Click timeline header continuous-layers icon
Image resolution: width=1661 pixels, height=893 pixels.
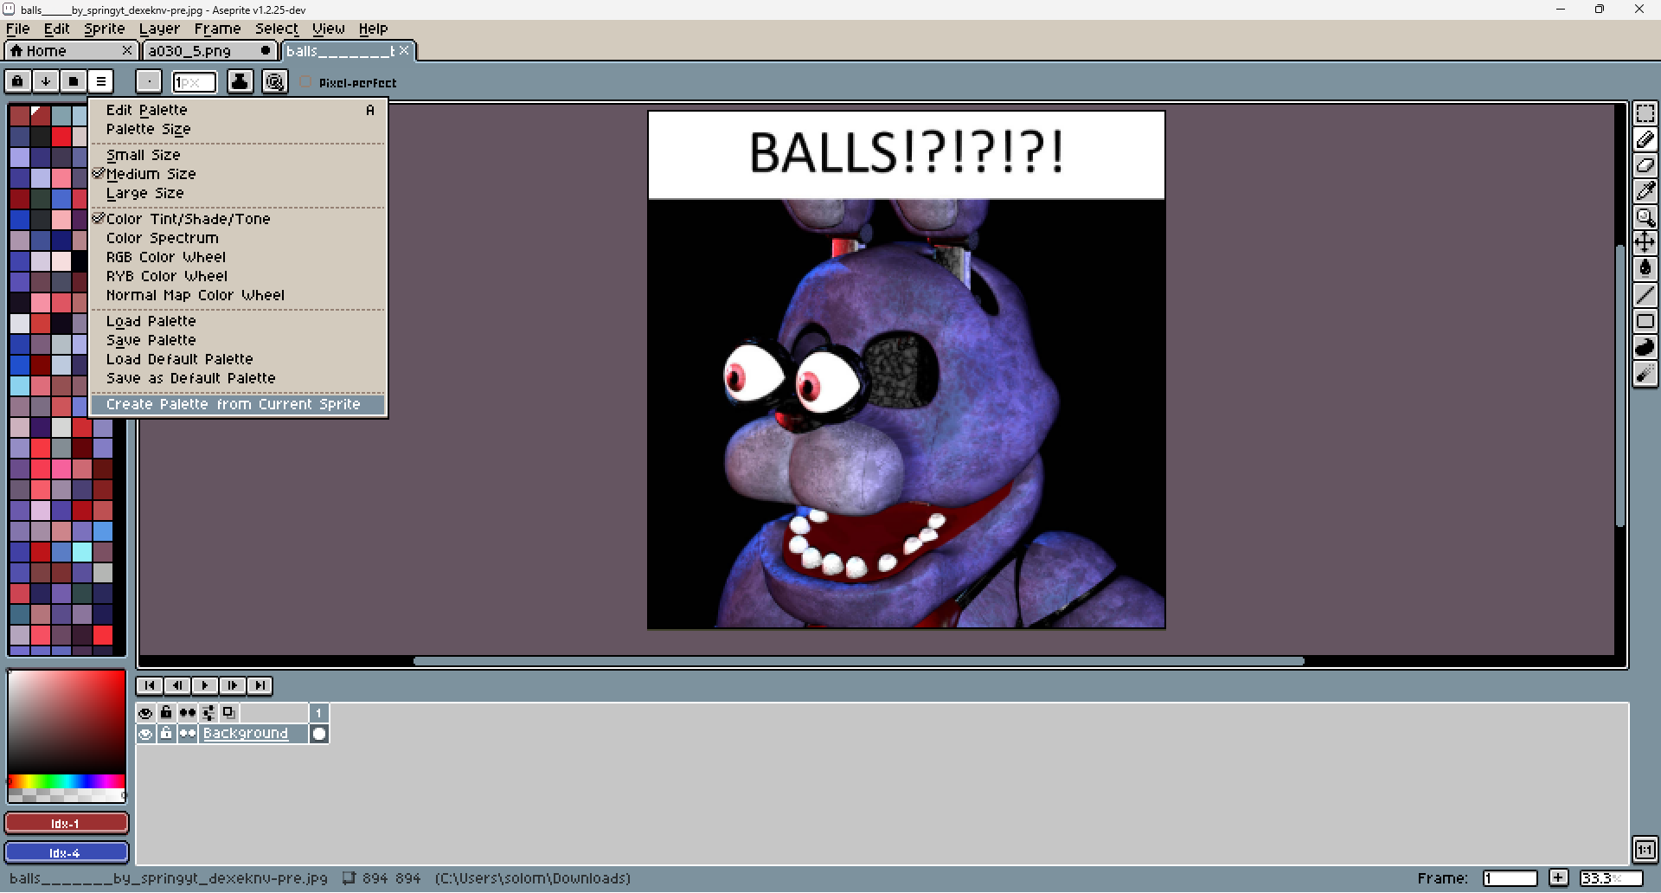click(188, 713)
